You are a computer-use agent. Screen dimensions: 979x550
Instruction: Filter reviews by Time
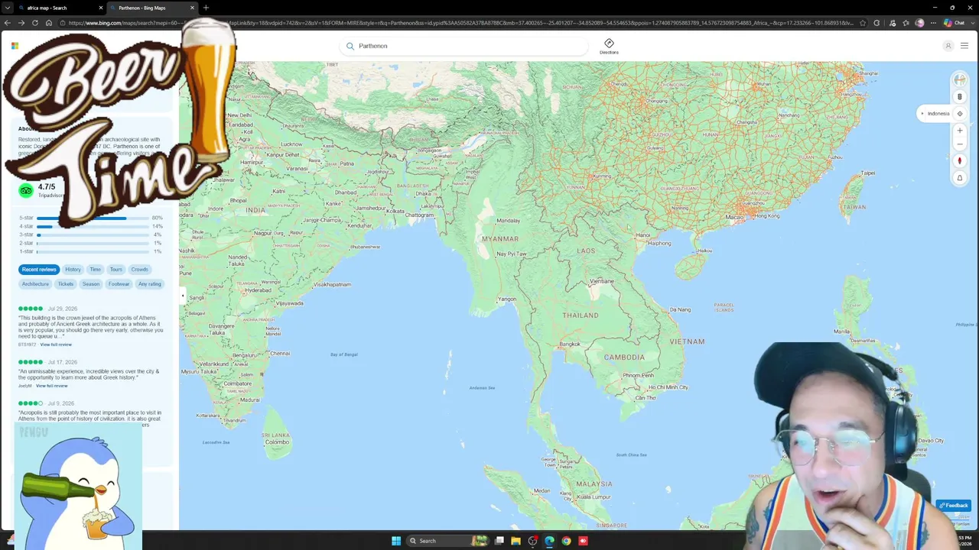[95, 270]
